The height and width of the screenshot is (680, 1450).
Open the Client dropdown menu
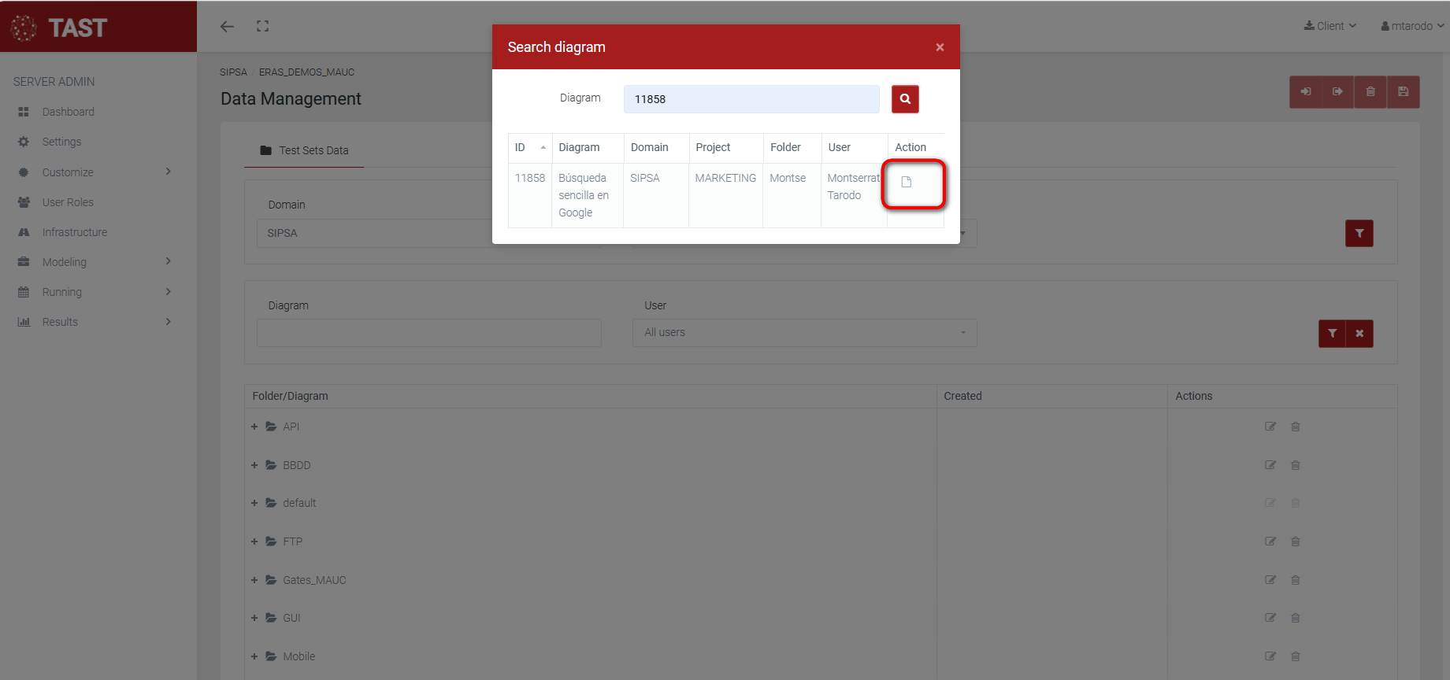(1330, 26)
